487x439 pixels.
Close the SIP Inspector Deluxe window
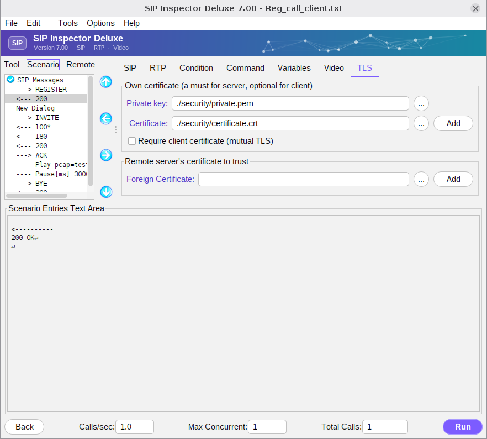point(475,8)
